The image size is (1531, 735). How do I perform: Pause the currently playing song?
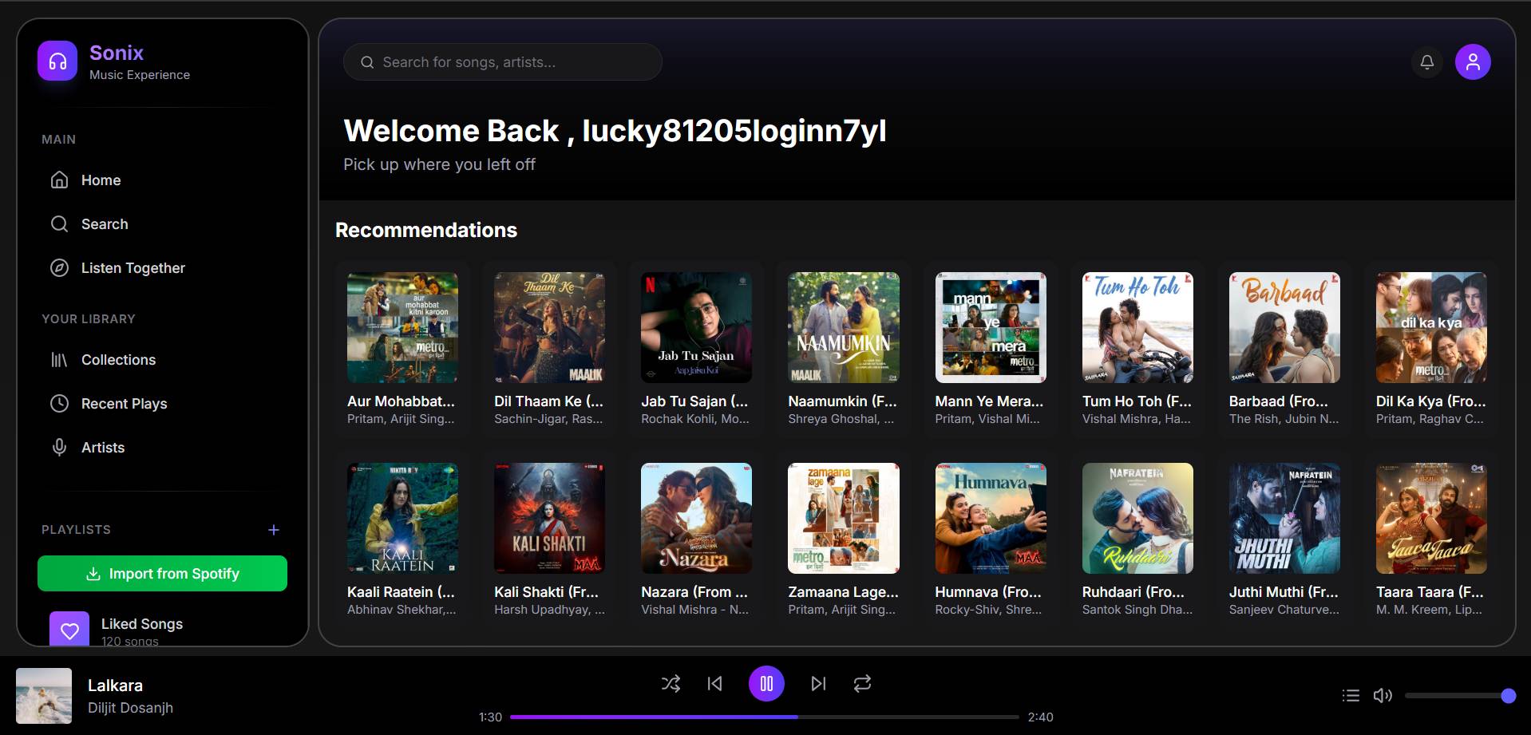click(x=766, y=683)
